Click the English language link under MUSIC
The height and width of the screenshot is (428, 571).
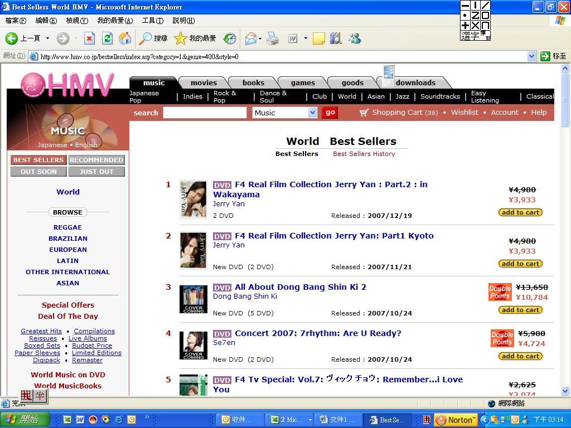click(x=86, y=145)
